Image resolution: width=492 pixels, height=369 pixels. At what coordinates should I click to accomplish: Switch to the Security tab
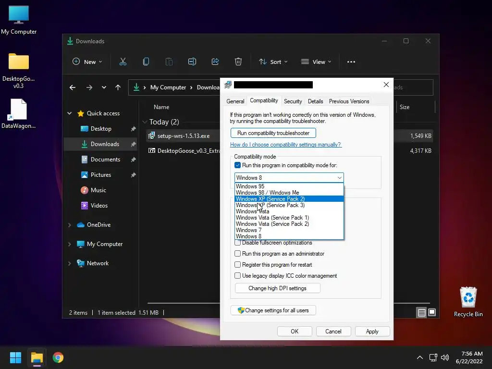[x=293, y=101]
